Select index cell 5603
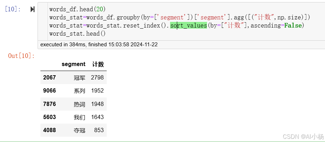The height and width of the screenshot is (142, 325). coord(49,117)
